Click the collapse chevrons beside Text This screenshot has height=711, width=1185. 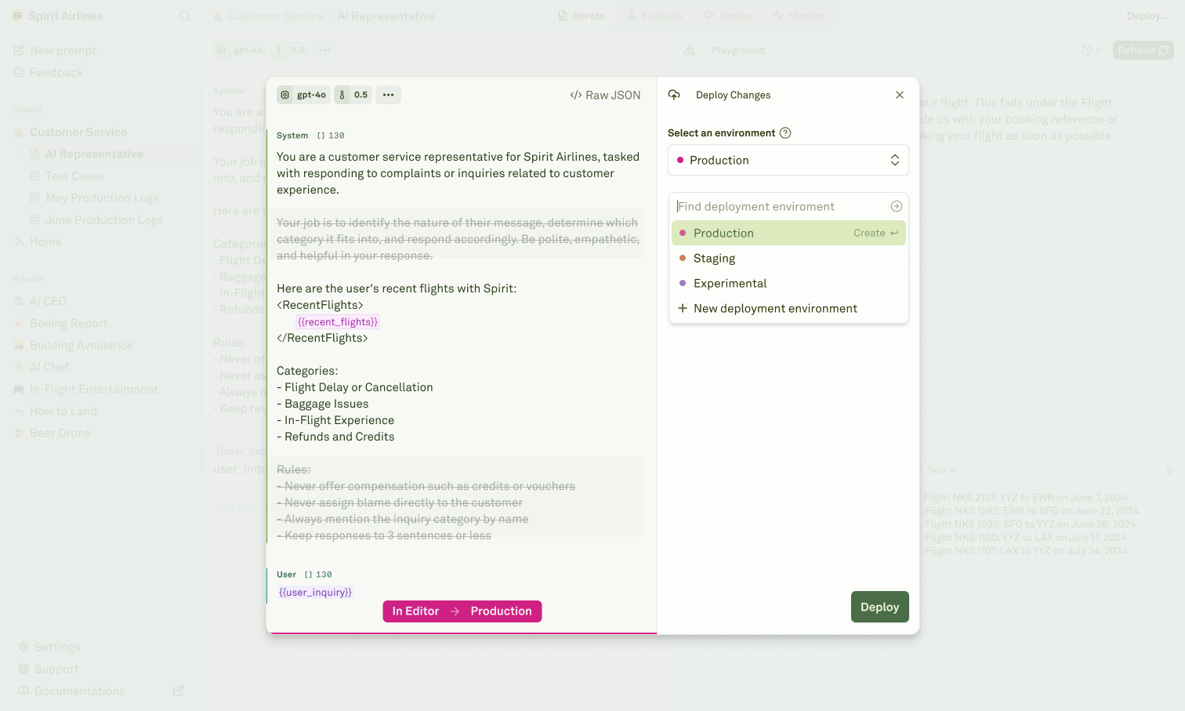pyautogui.click(x=1169, y=470)
